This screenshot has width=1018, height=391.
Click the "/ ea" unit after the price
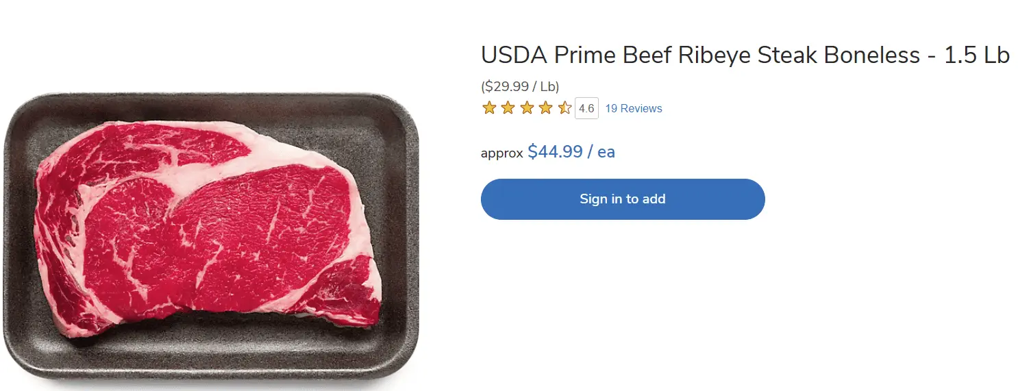(601, 152)
